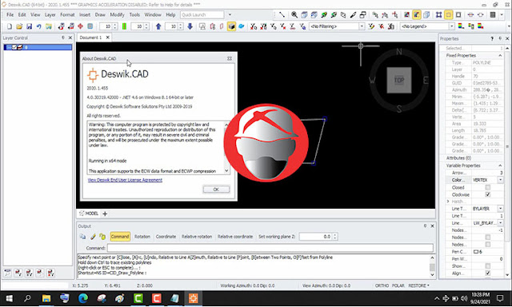This screenshot has width=512, height=307.
Task: Click the TOP face of view cube
Action: pyautogui.click(x=399, y=80)
